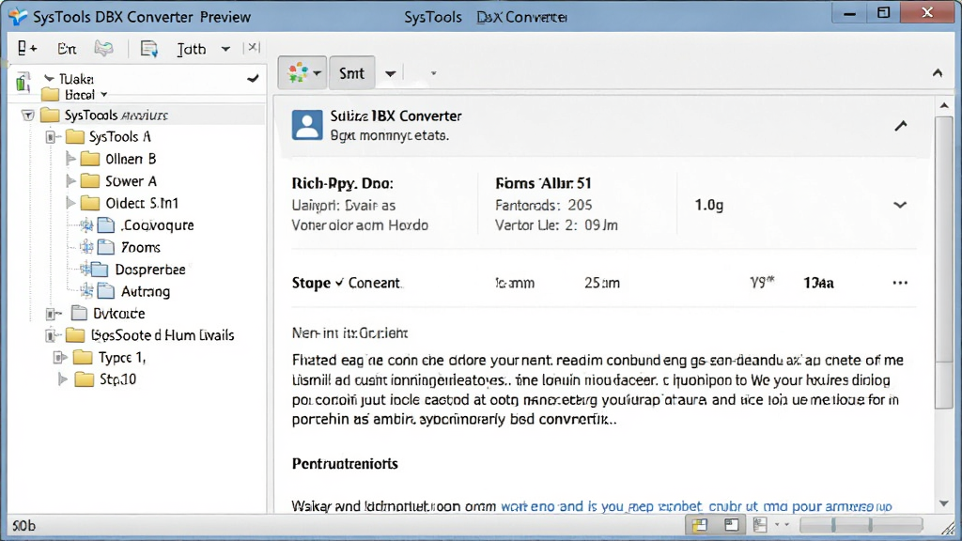Toggle expander box beside 'SysSoote d Hum Evails'
962x541 pixels.
click(53, 335)
